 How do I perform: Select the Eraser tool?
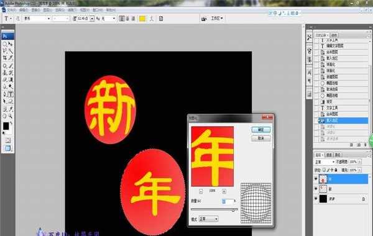(x=5, y=79)
